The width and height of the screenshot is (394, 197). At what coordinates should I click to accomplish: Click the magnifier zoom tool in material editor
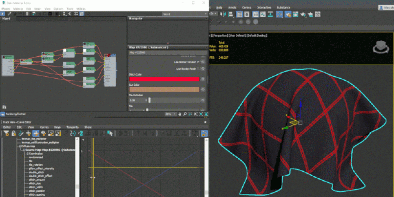tap(185, 114)
